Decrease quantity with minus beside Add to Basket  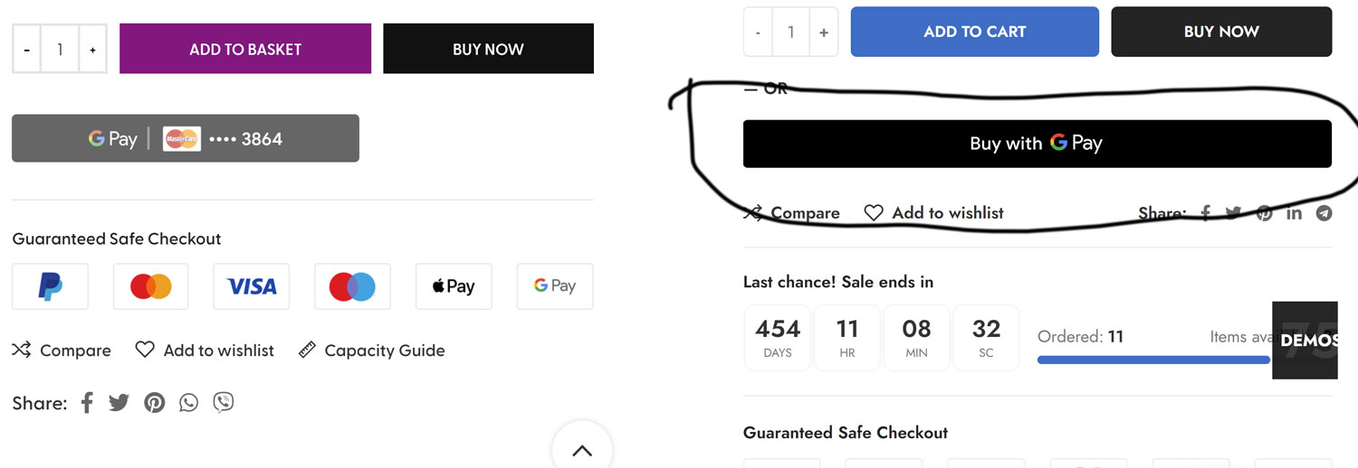click(26, 50)
